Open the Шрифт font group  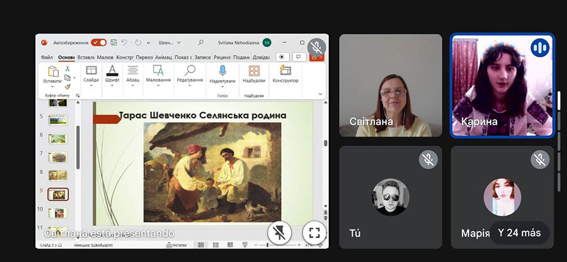(x=112, y=76)
